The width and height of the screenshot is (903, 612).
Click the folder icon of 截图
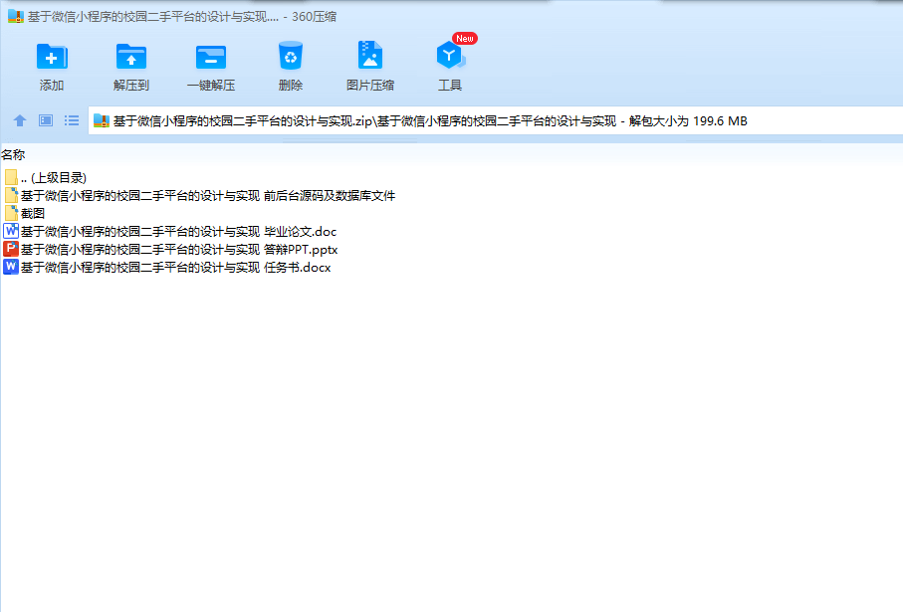tap(11, 213)
